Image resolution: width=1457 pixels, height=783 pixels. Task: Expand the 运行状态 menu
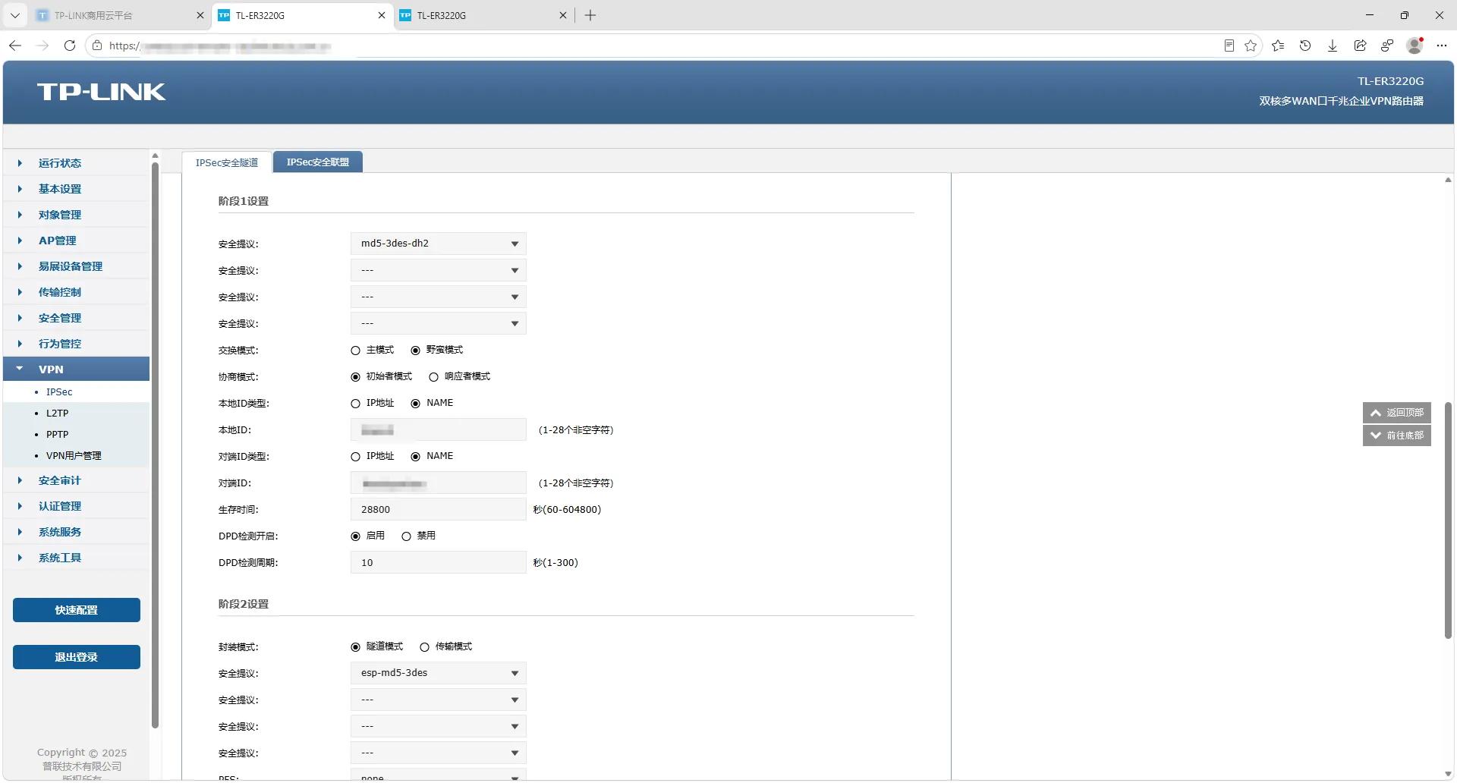(x=76, y=163)
